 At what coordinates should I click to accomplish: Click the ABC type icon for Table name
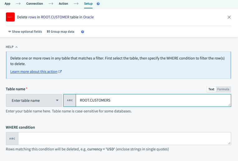70,101
